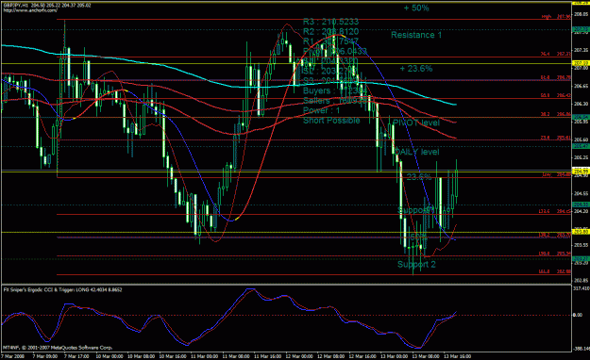Click the '10 Mar 00:00' time label
590x360 pixels.
(110, 356)
